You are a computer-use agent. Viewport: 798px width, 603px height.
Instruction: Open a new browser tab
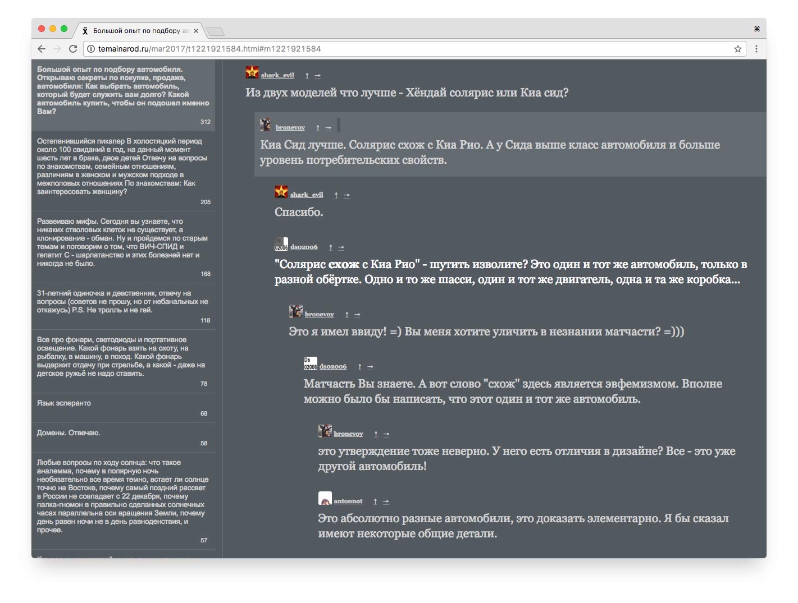pyautogui.click(x=215, y=31)
